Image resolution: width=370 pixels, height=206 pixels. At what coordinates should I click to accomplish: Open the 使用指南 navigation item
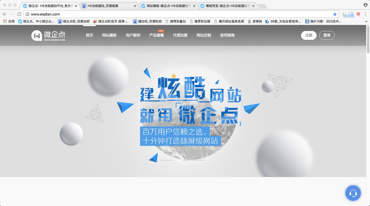227,35
